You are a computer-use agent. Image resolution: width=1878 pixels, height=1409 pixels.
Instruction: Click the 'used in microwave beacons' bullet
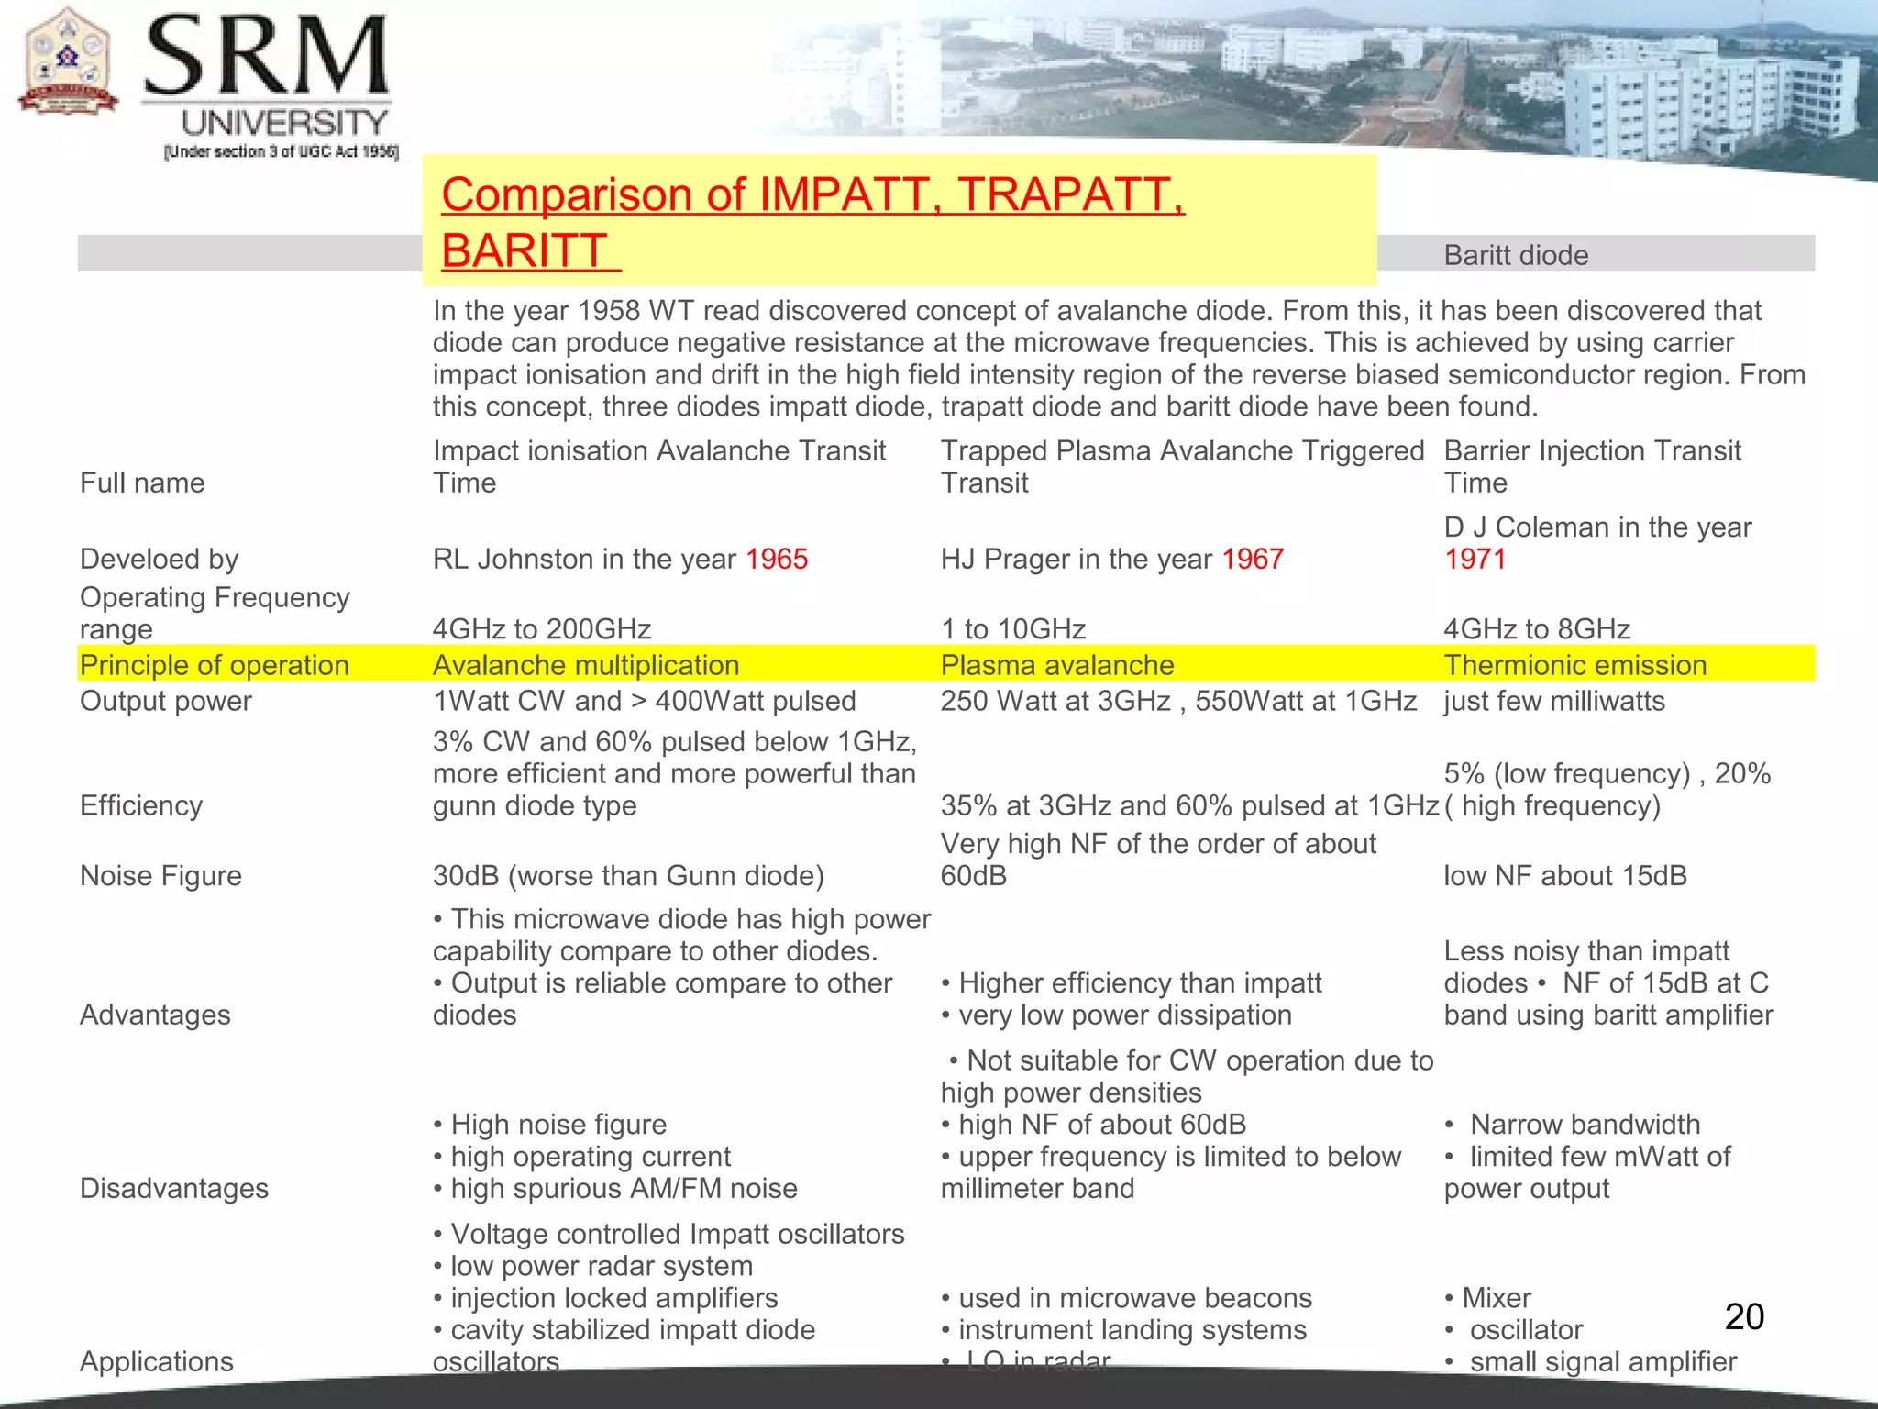pyautogui.click(x=1127, y=1298)
